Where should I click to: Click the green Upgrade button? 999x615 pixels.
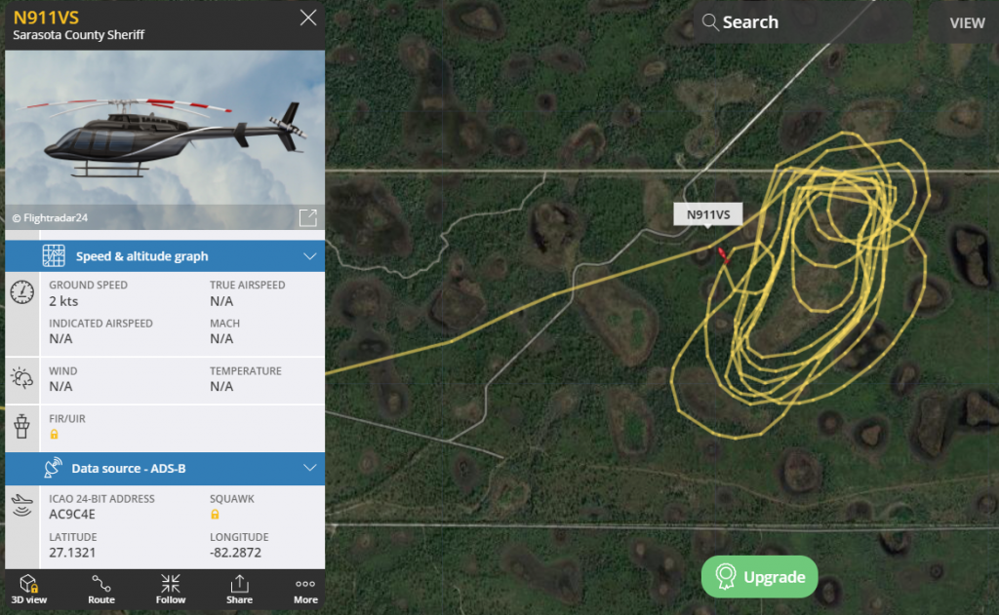coord(759,577)
